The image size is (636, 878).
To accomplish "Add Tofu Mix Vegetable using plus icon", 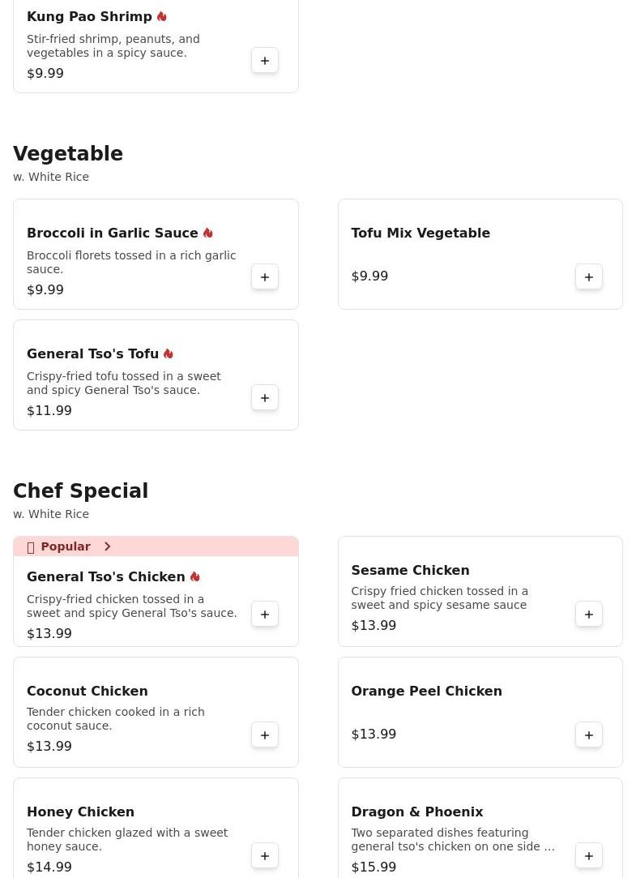I will [588, 277].
